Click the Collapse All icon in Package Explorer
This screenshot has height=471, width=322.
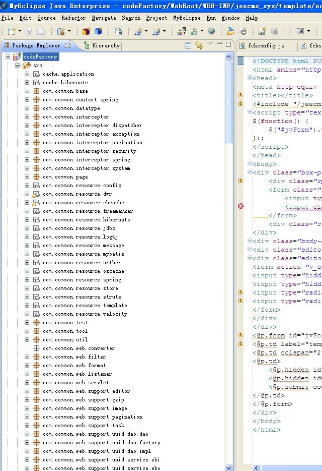[x=188, y=46]
